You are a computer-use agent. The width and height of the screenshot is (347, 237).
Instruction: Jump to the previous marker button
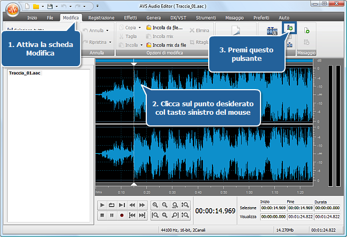point(132,215)
